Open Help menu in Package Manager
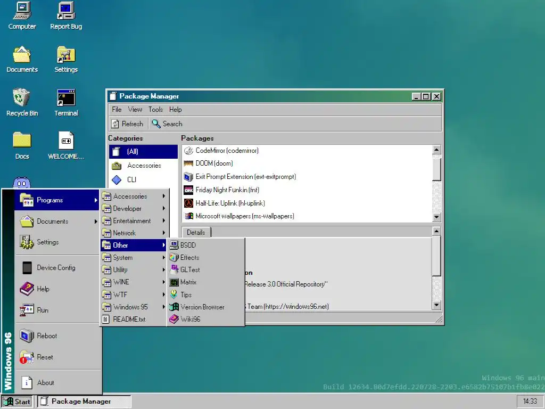This screenshot has width=545, height=409. click(176, 110)
